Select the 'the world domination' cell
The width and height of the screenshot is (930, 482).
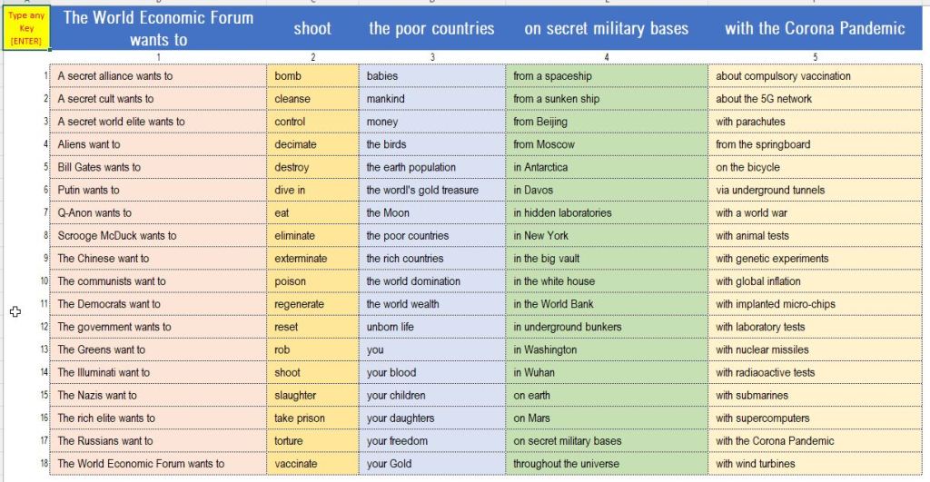click(x=413, y=281)
